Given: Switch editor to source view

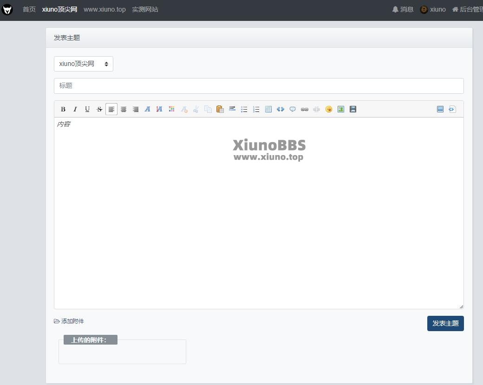Looking at the screenshot, I should click(452, 109).
